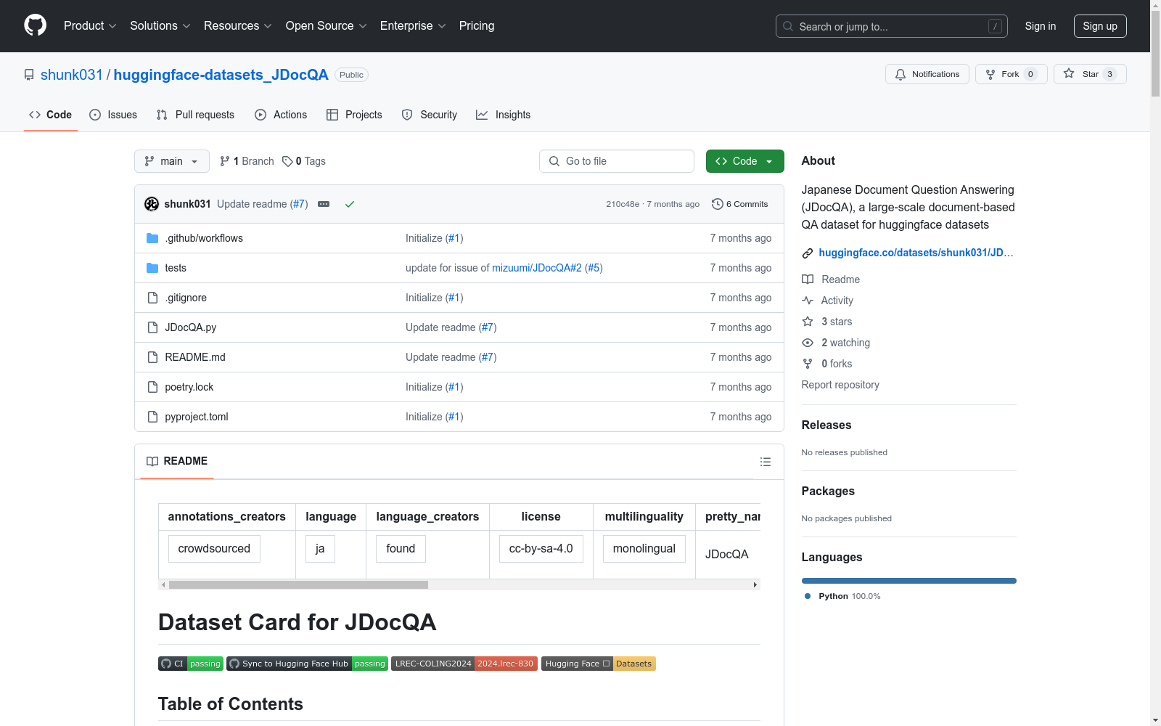Click the branch icon beside 1 Branch

[x=225, y=161]
